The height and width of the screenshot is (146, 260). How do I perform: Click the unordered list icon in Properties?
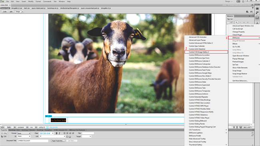[64, 133]
